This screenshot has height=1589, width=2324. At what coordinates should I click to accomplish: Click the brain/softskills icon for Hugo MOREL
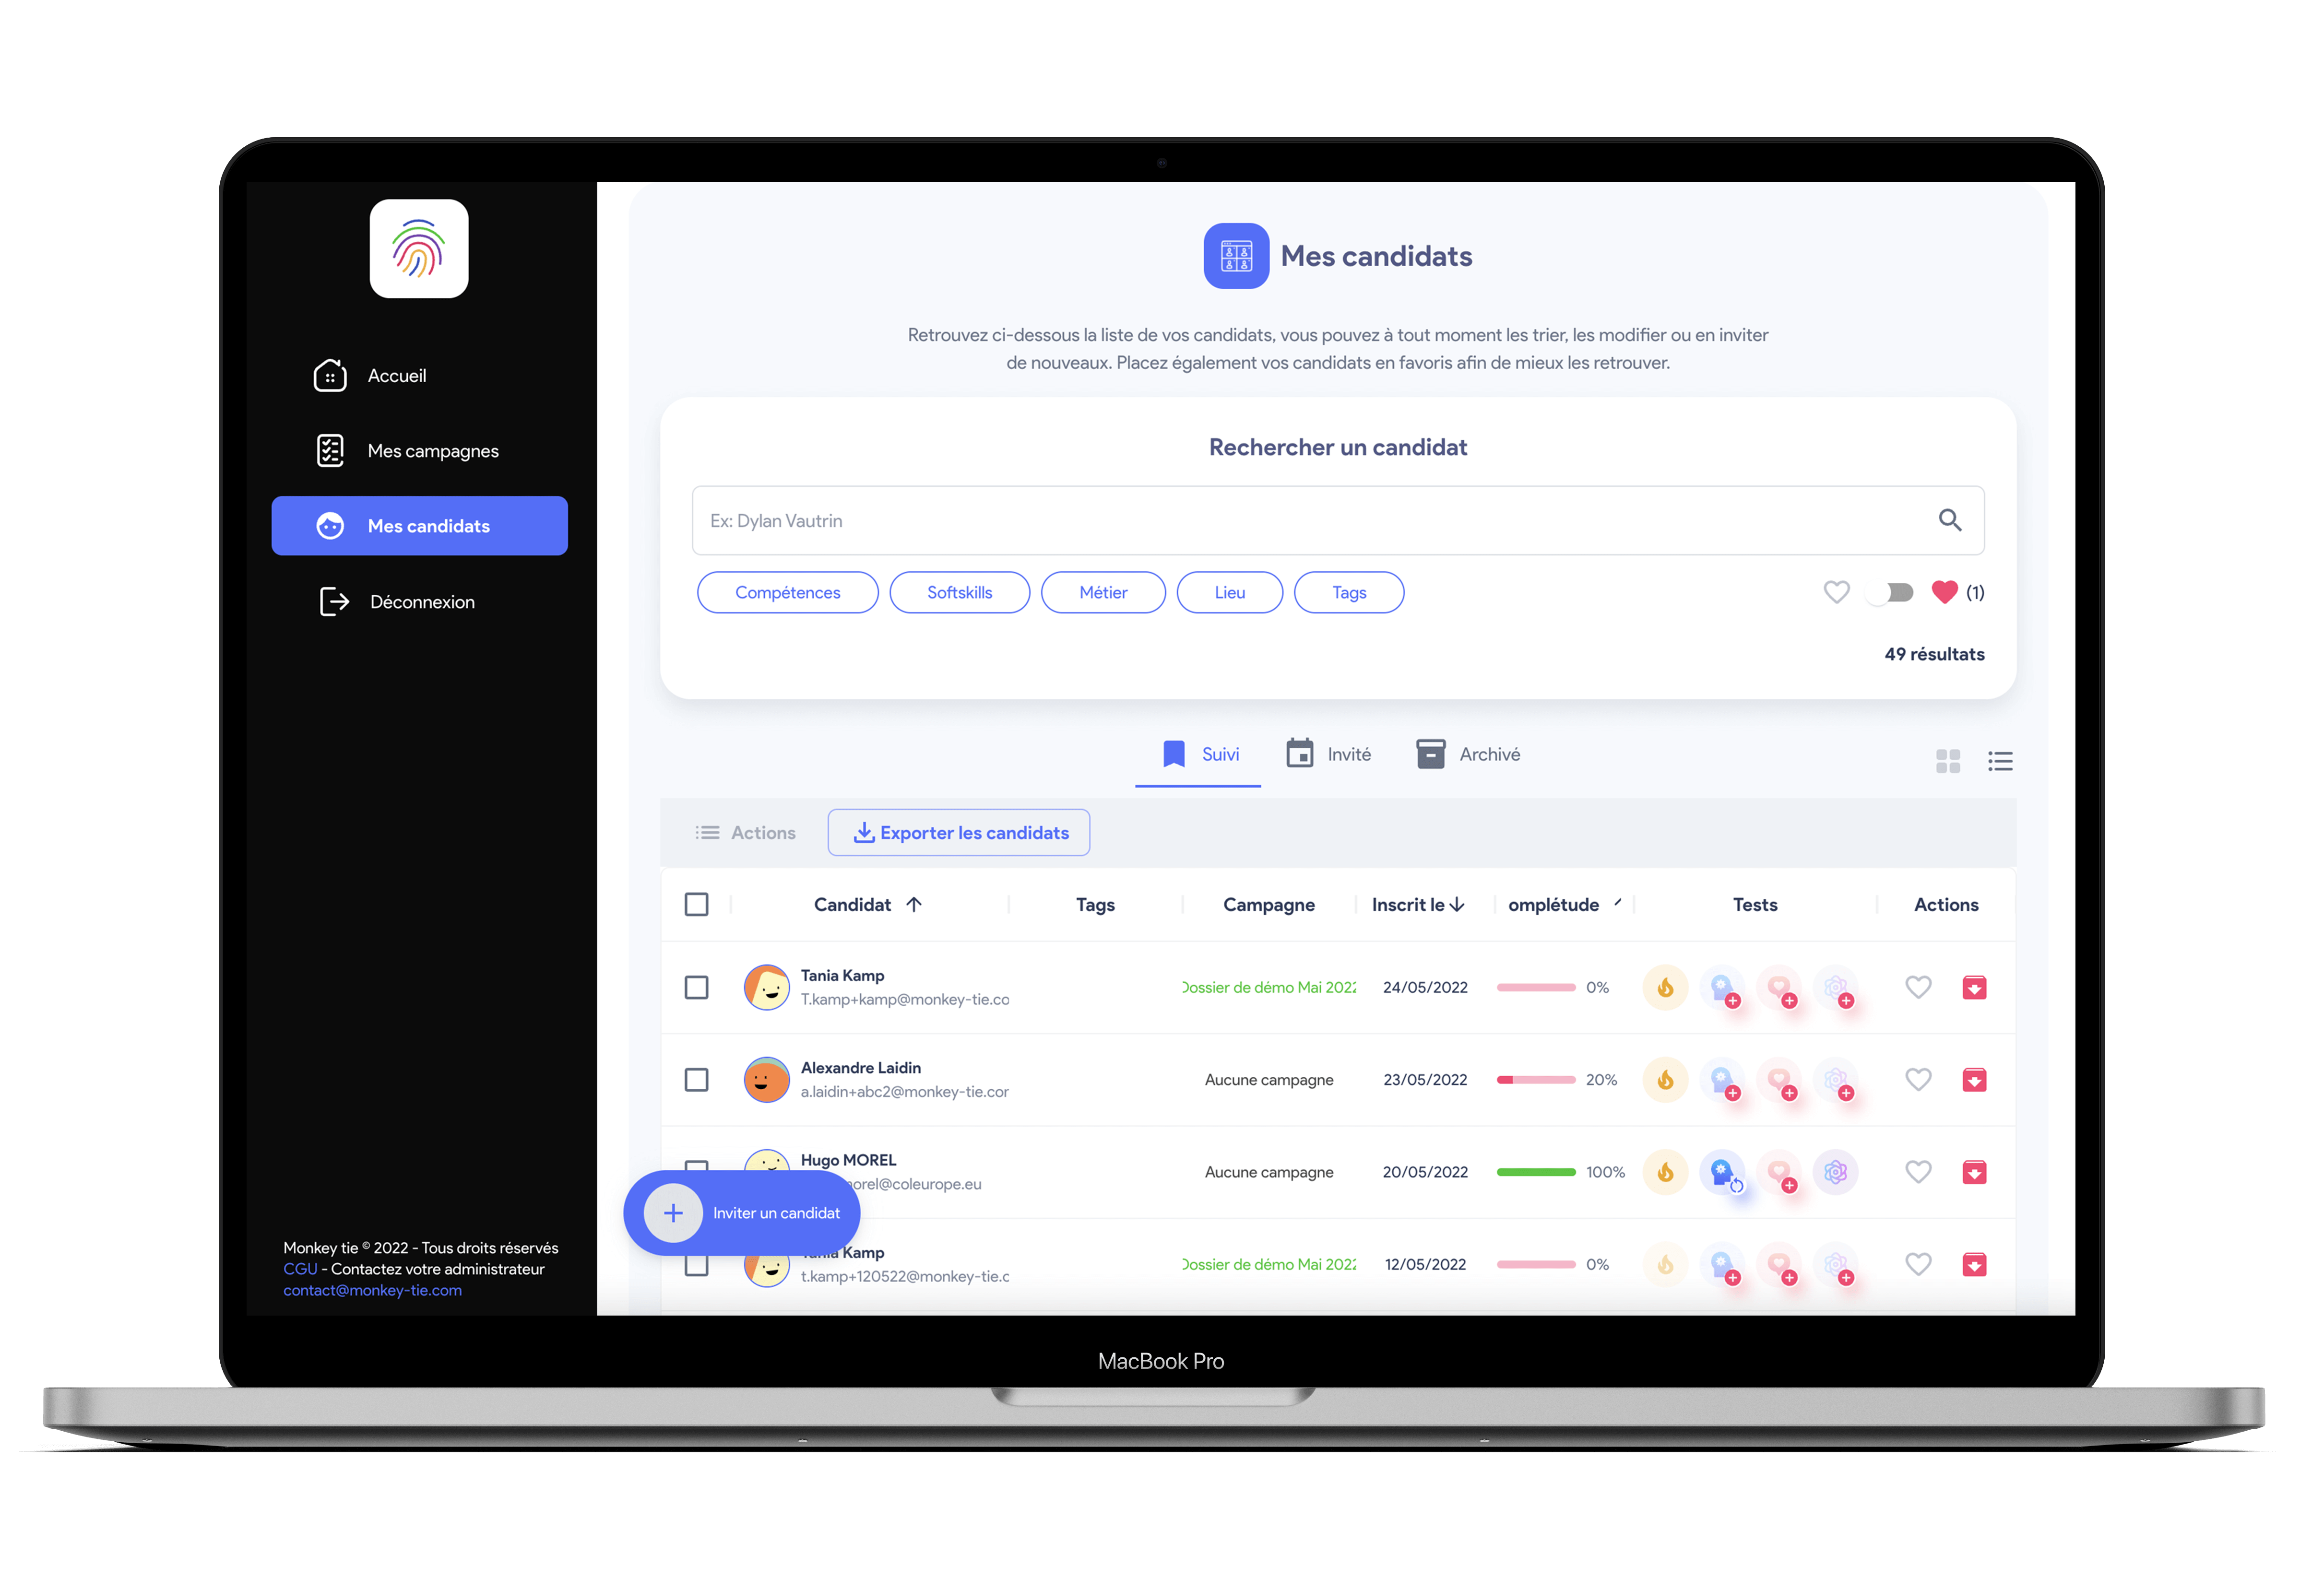pos(1722,1171)
